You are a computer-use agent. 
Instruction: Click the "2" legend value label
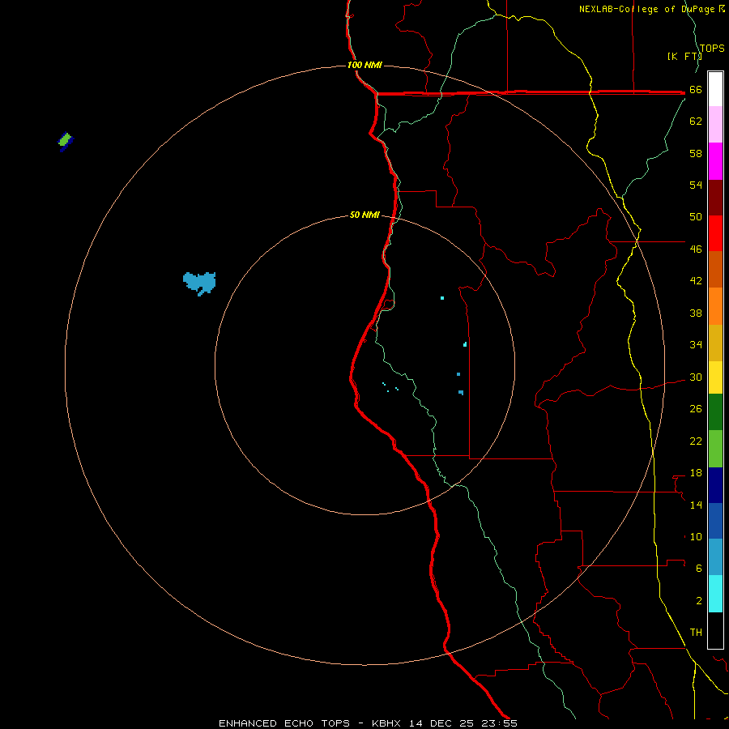tap(699, 601)
